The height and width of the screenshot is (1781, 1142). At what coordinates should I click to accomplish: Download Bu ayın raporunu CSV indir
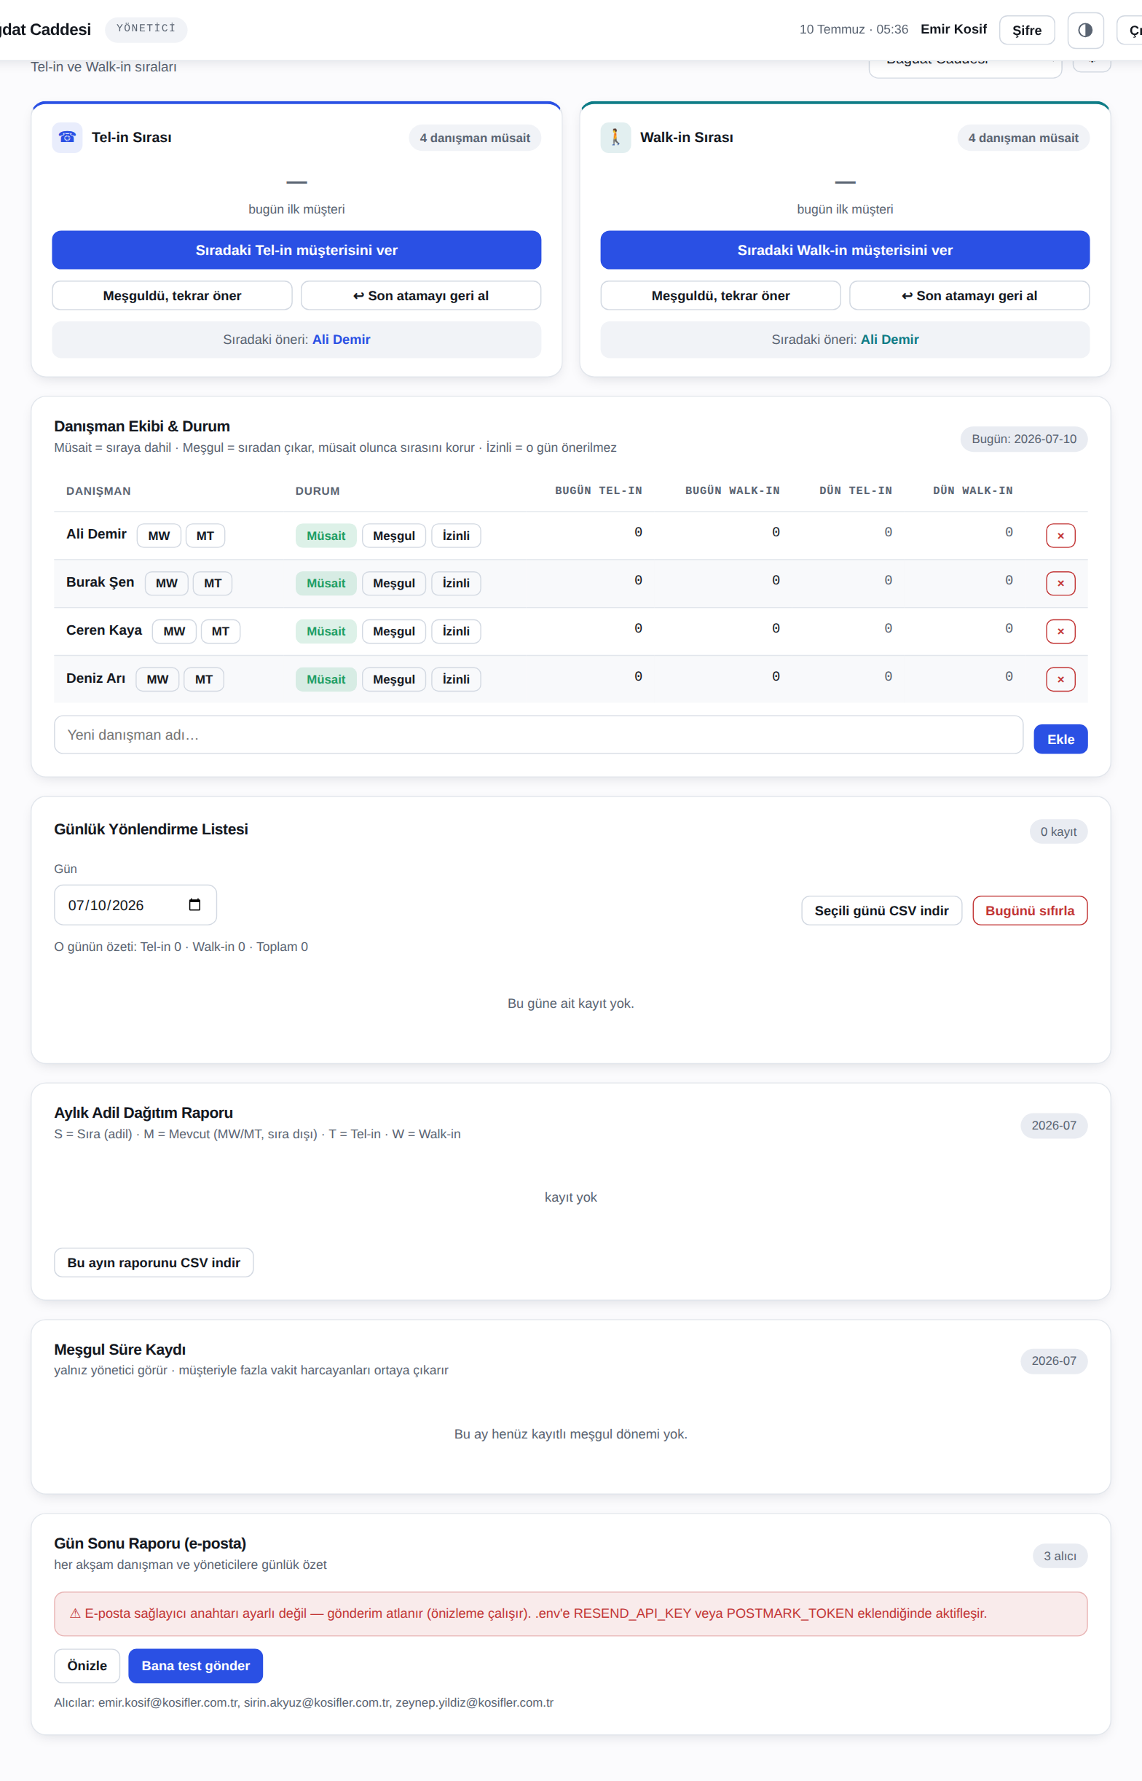pyautogui.click(x=154, y=1262)
